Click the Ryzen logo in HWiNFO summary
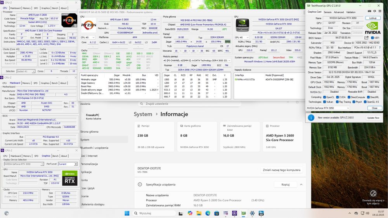Screen dimensions: 388x218 (88, 25)
